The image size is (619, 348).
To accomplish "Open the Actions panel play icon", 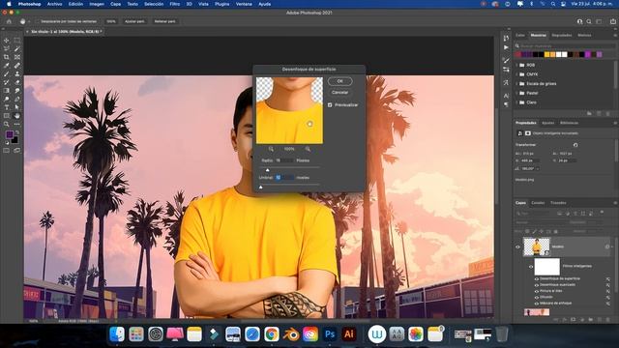I will [x=506, y=47].
